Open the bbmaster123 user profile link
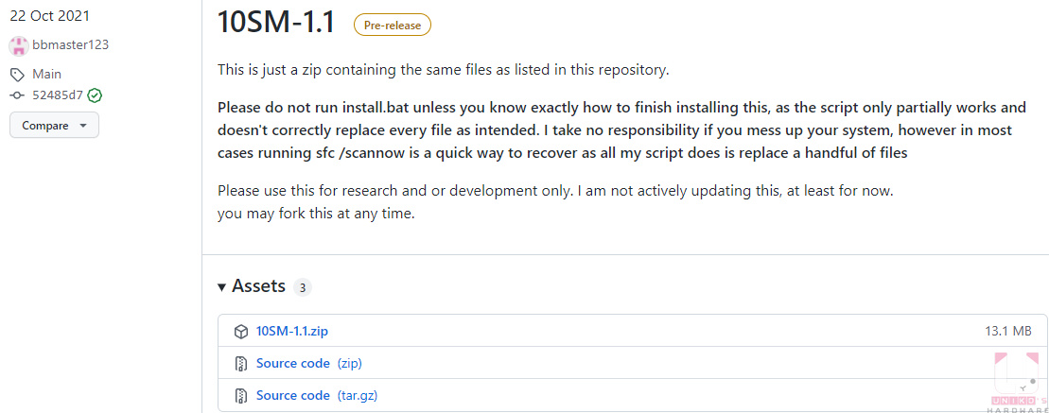Viewport: 1049px width, 413px height. click(70, 45)
